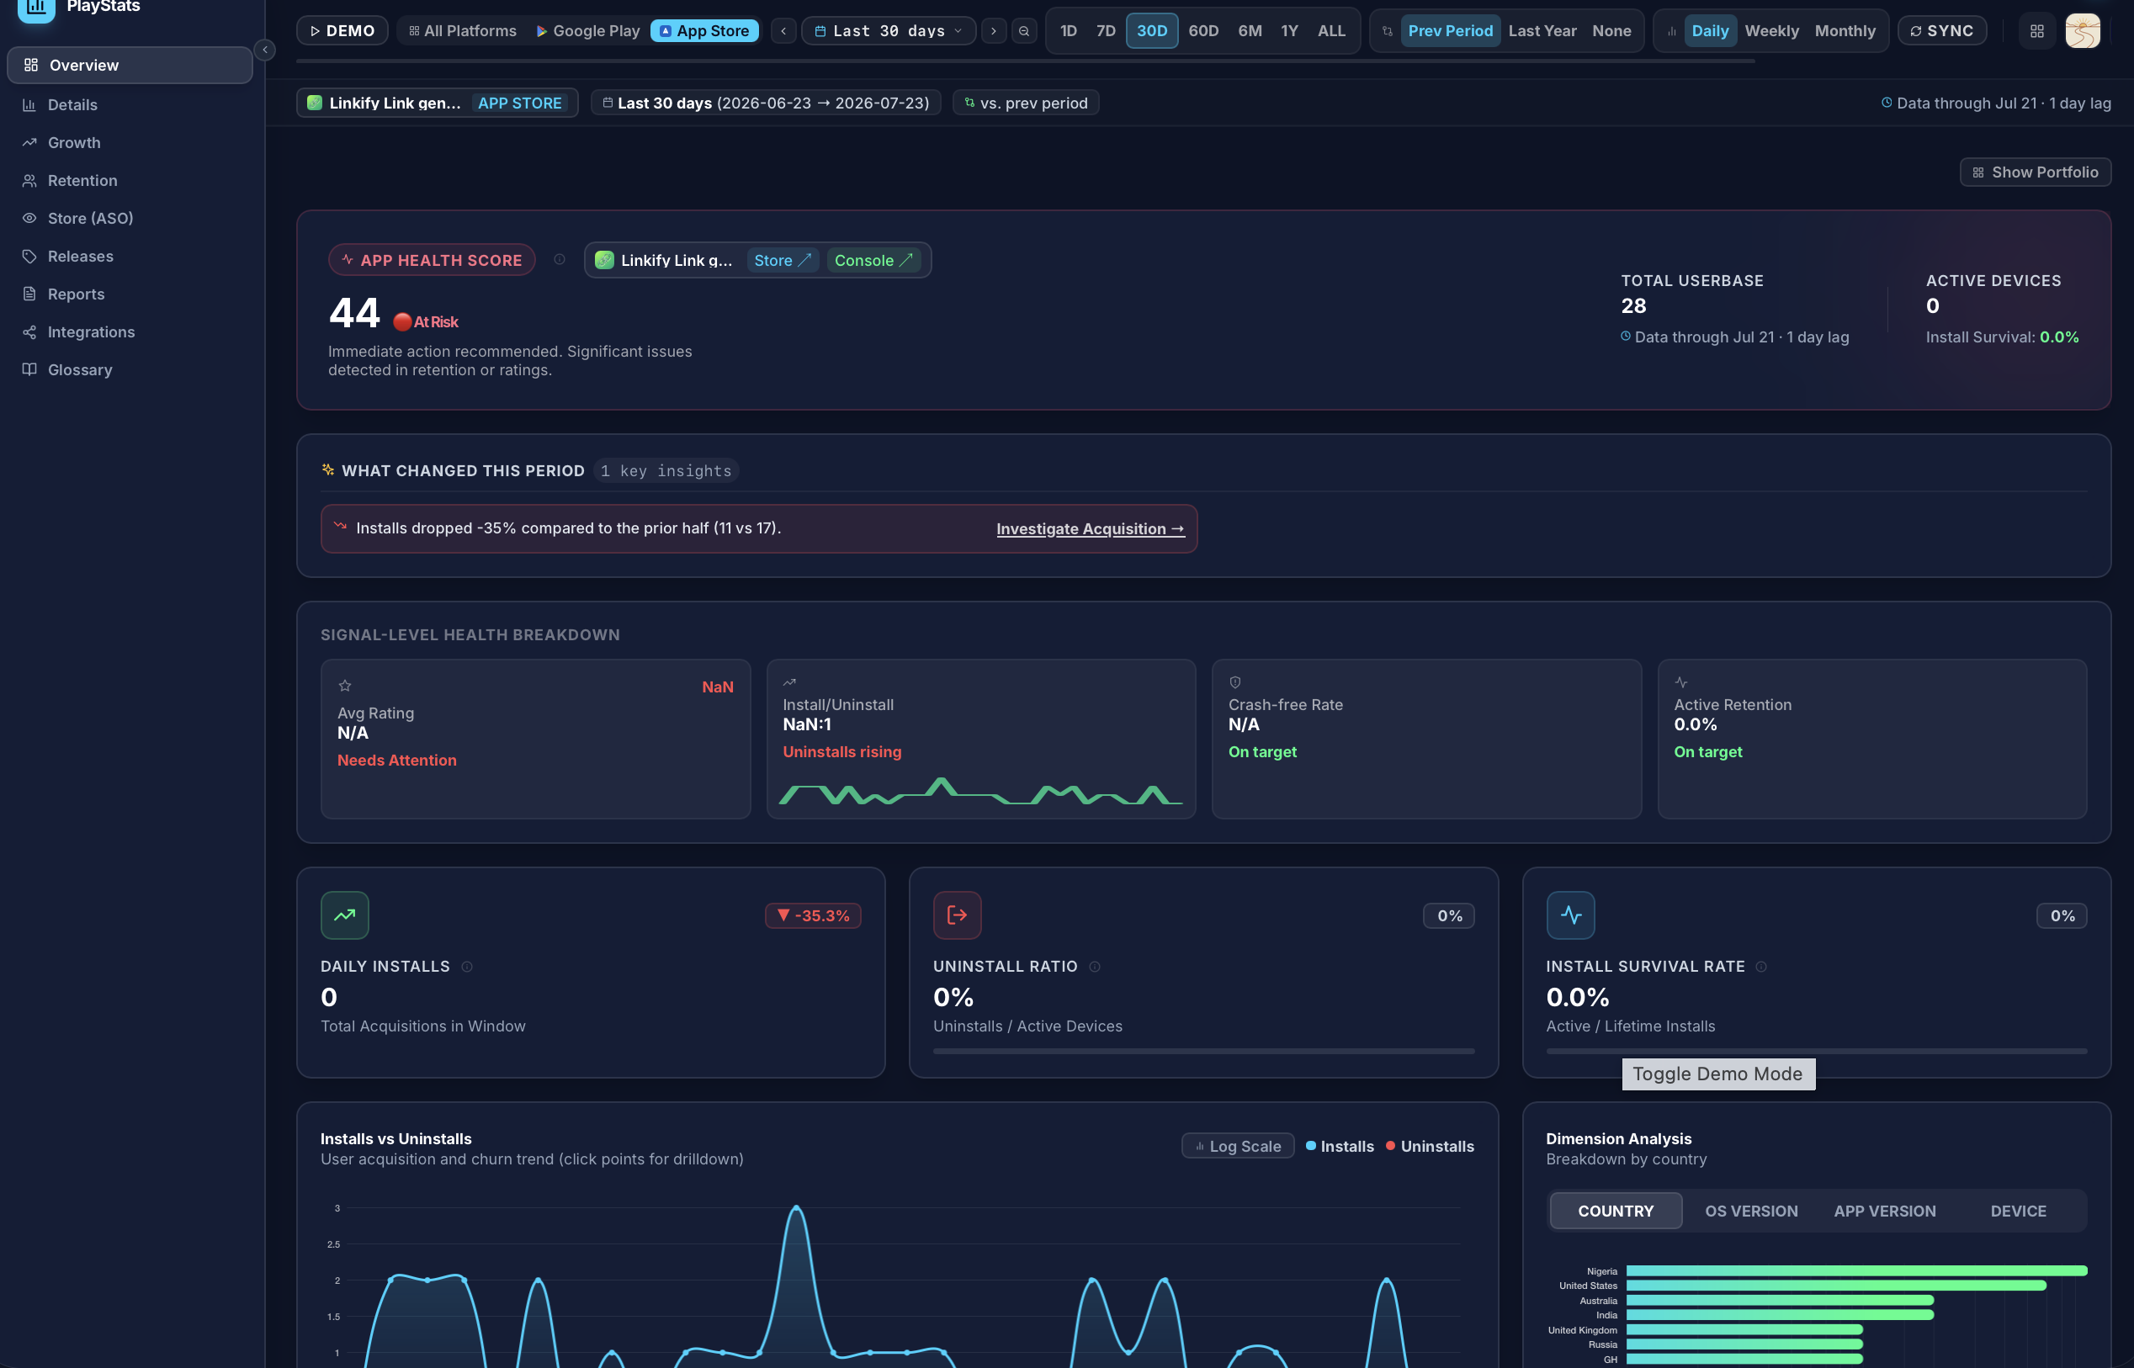Follow the Investigate Acquisition link

(x=1090, y=528)
